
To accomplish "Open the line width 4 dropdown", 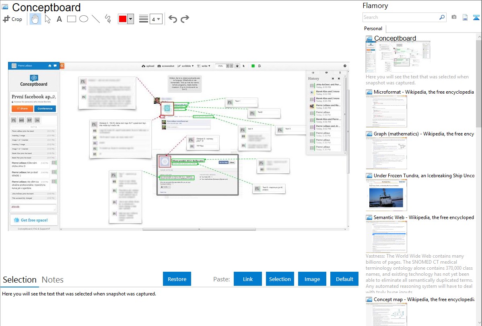I will coord(156,19).
